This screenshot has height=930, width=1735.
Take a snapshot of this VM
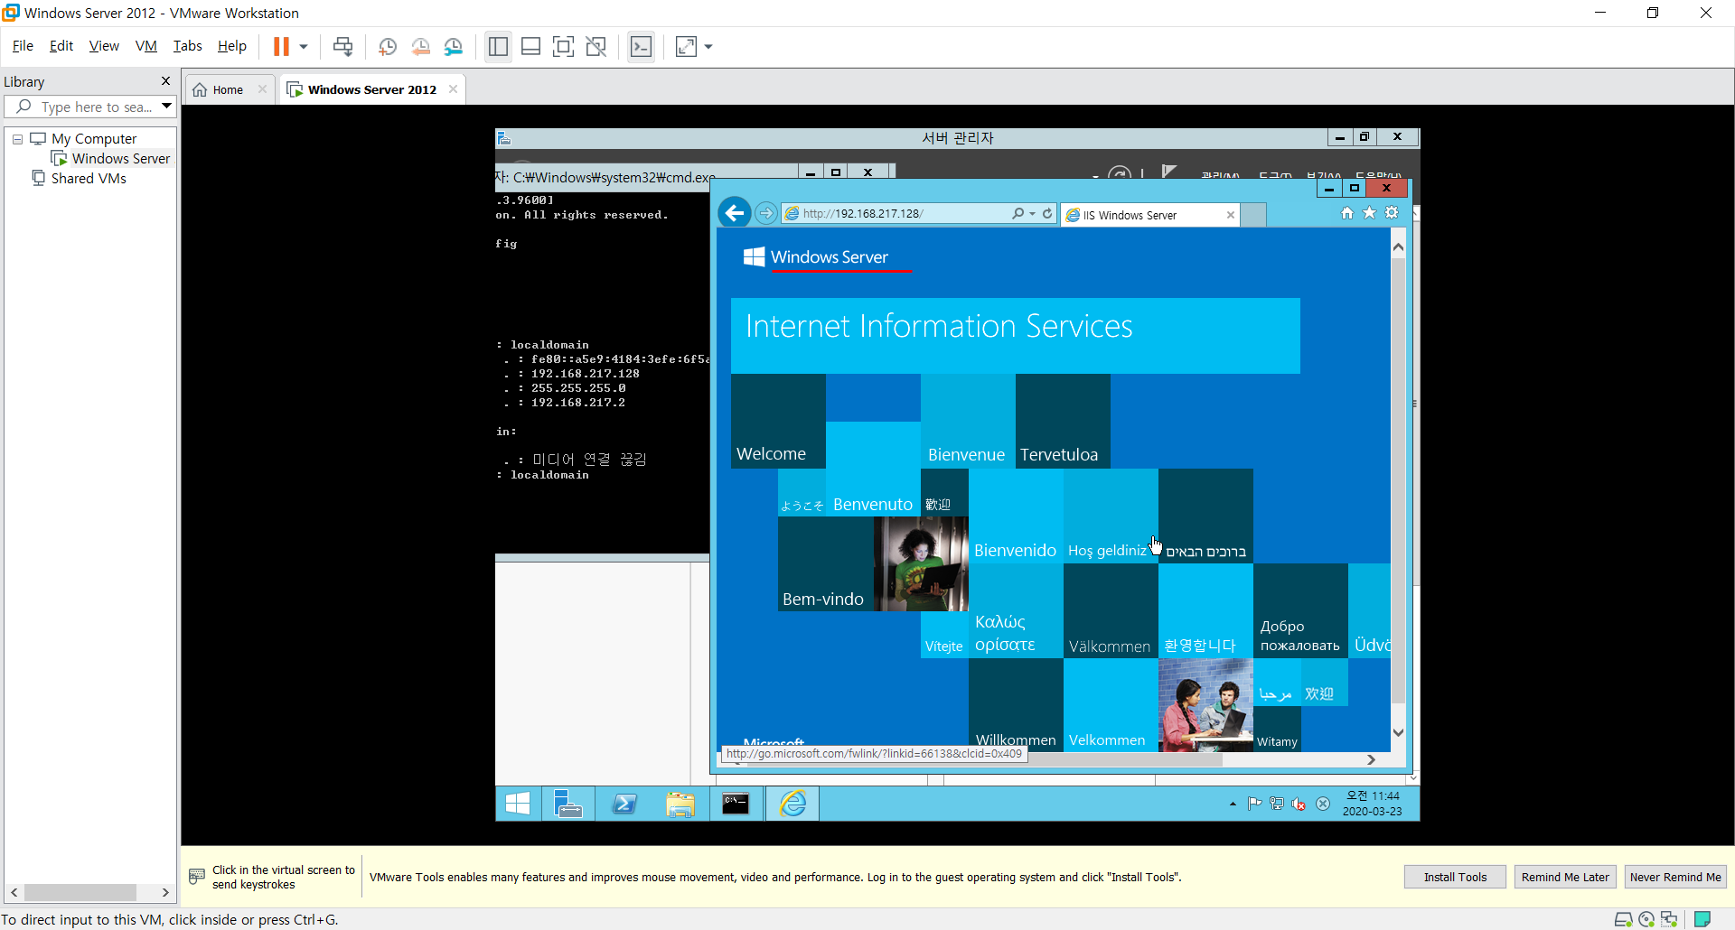click(x=388, y=47)
